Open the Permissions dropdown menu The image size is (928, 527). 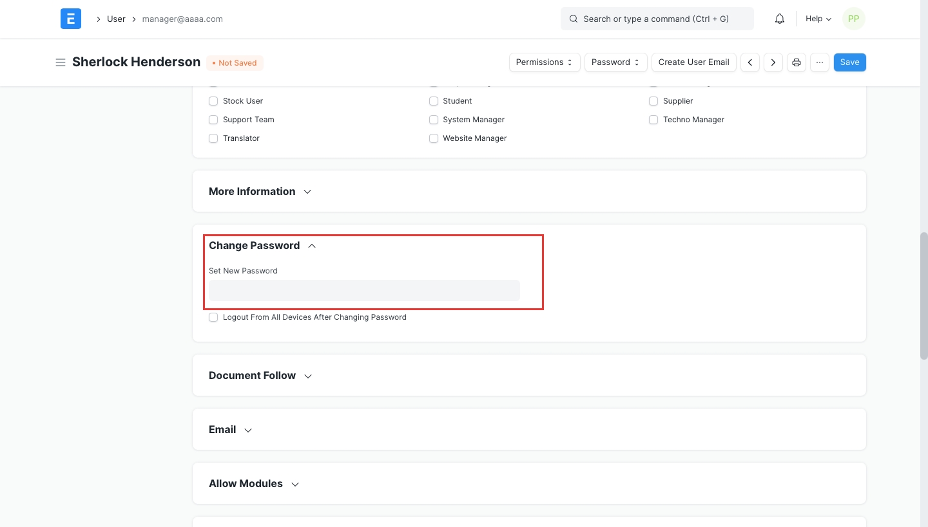(545, 62)
